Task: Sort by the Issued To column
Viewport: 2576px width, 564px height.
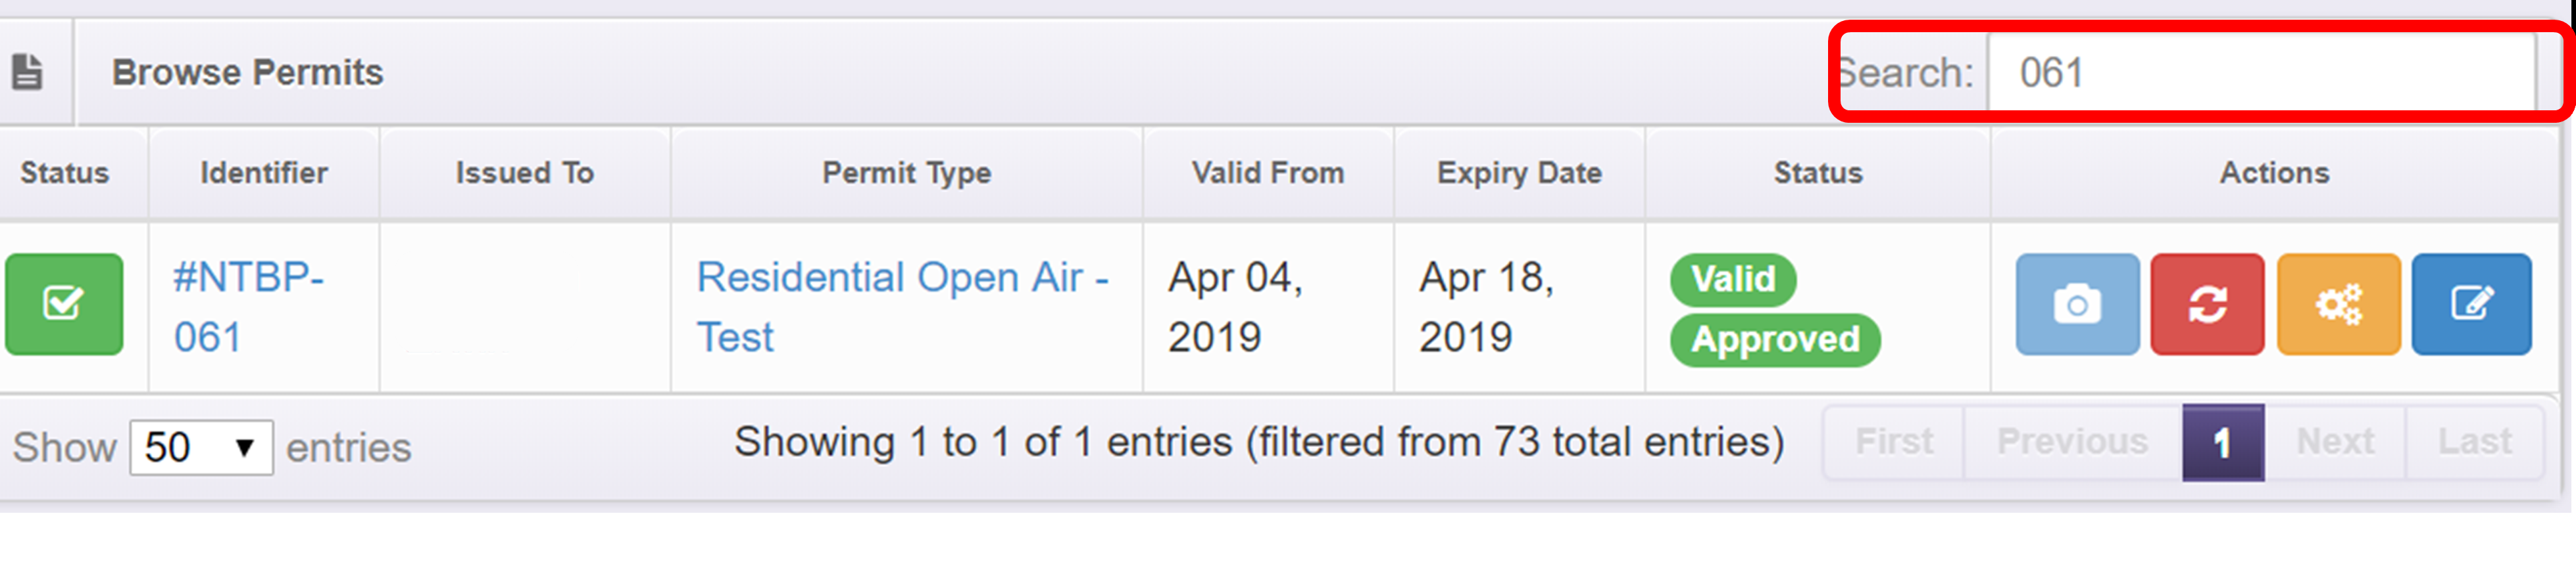Action: pos(524,173)
